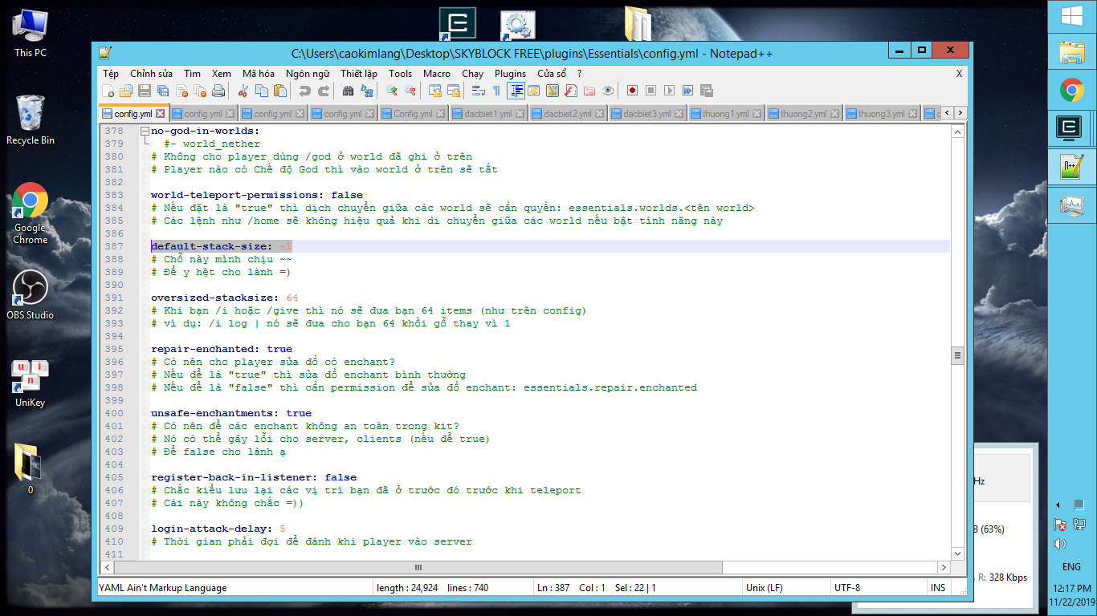Click the Undo arrow icon
The image size is (1097, 616).
(304, 91)
